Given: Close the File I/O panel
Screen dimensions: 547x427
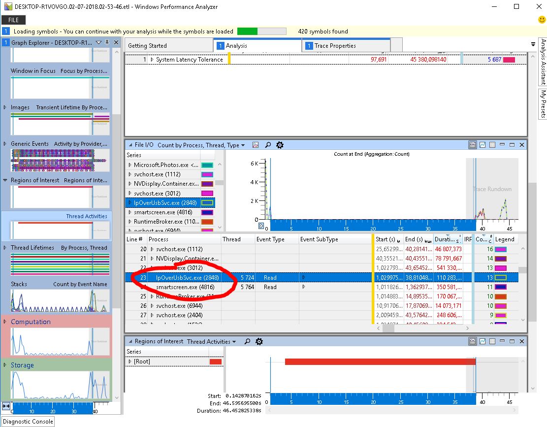Looking at the screenshot, I should point(522,145).
